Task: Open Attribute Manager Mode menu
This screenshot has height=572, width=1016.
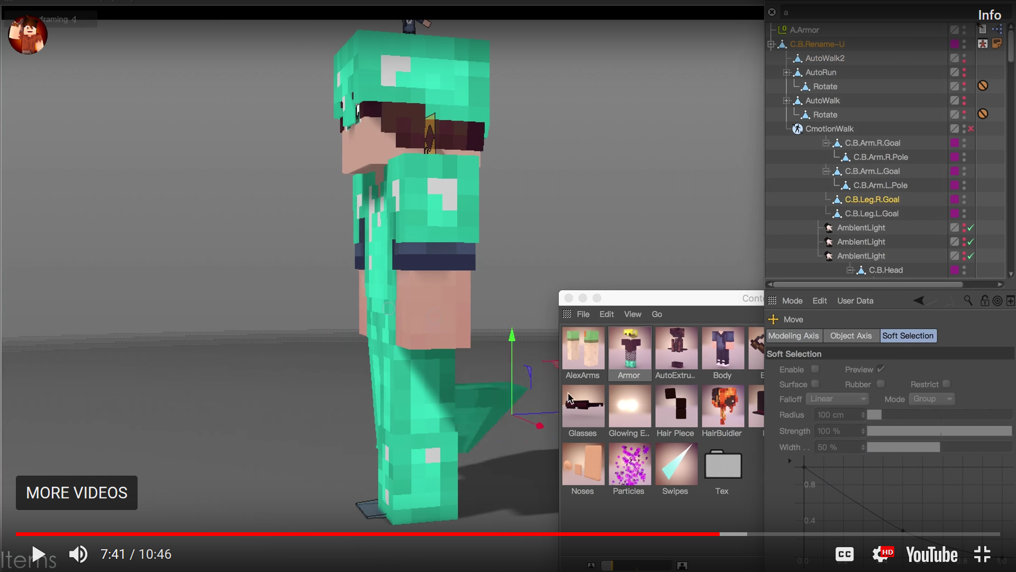Action: (792, 301)
